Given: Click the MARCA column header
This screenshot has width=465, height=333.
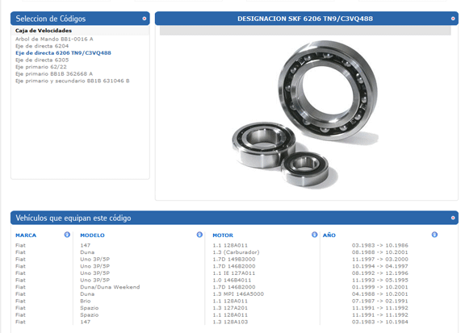Looking at the screenshot, I should pyautogui.click(x=26, y=235).
